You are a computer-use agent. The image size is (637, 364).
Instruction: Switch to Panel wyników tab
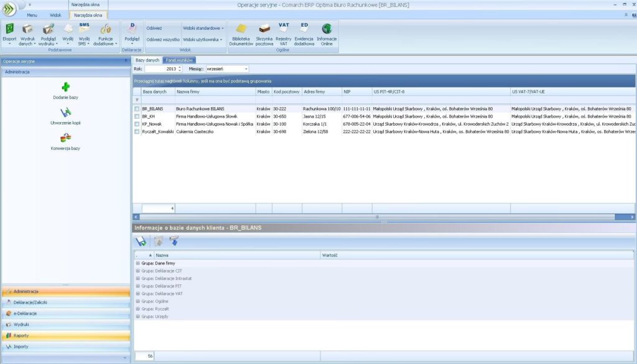pyautogui.click(x=179, y=60)
